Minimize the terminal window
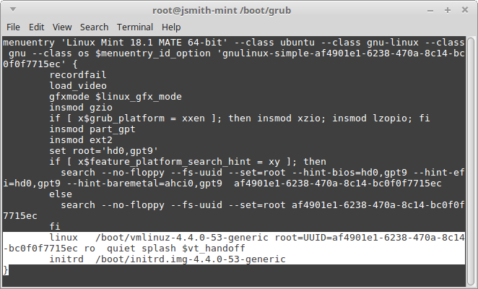478x289 pixels. tap(430, 11)
